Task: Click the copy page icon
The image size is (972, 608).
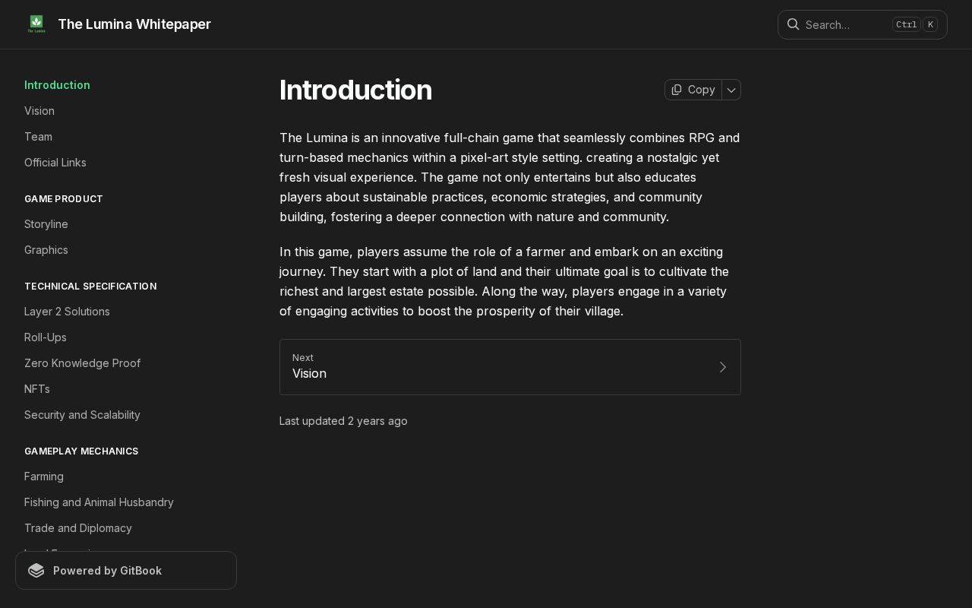Action: pyautogui.click(x=677, y=90)
